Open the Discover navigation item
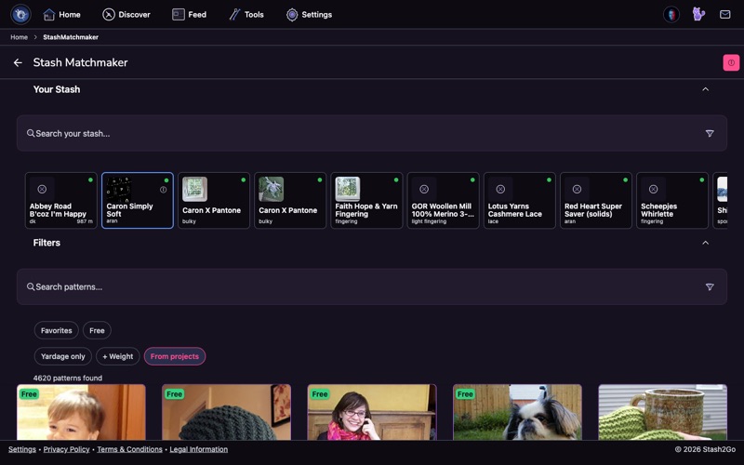Viewport: 744px width, 465px height. pyautogui.click(x=126, y=15)
